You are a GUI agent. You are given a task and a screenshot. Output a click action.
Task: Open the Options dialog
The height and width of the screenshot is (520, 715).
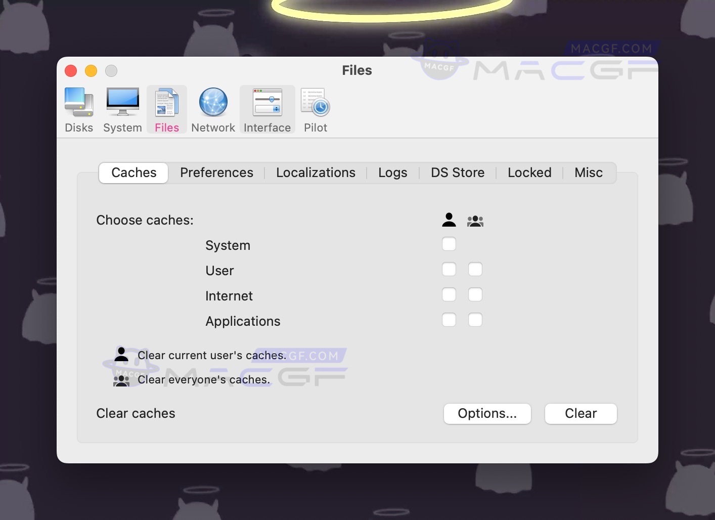pyautogui.click(x=487, y=413)
